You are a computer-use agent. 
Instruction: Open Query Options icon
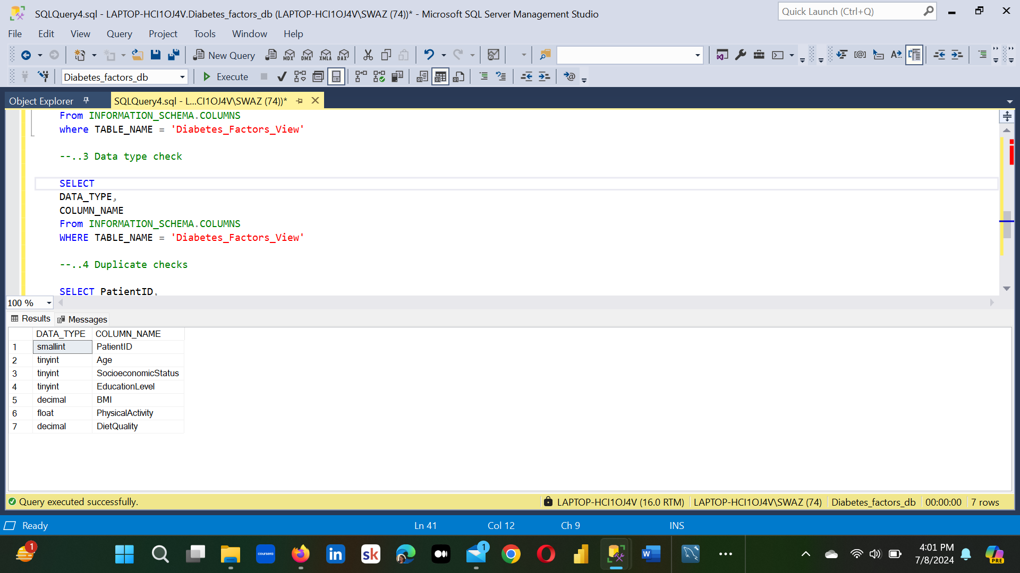pos(318,77)
